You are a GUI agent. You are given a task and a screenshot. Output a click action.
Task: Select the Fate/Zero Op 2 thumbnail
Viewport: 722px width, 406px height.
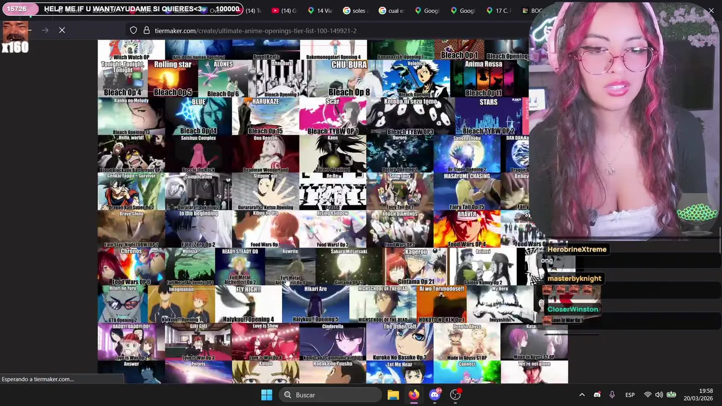click(x=199, y=229)
